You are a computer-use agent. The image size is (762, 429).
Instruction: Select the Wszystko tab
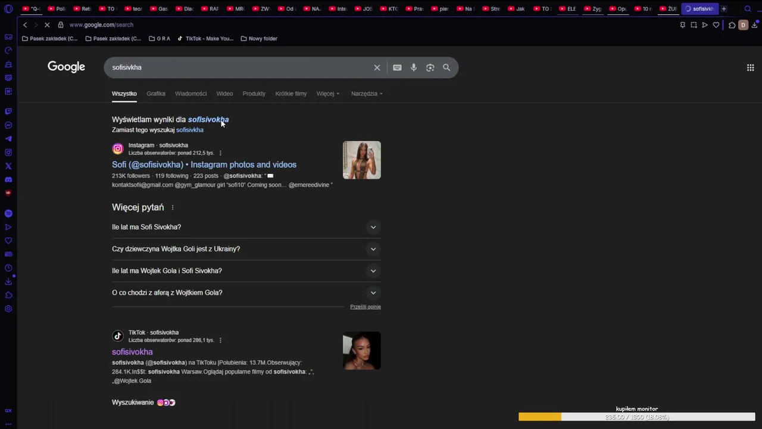click(x=124, y=94)
